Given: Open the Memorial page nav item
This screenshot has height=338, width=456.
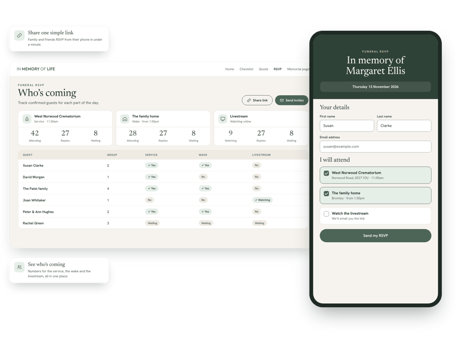Looking at the screenshot, I should click(x=298, y=69).
